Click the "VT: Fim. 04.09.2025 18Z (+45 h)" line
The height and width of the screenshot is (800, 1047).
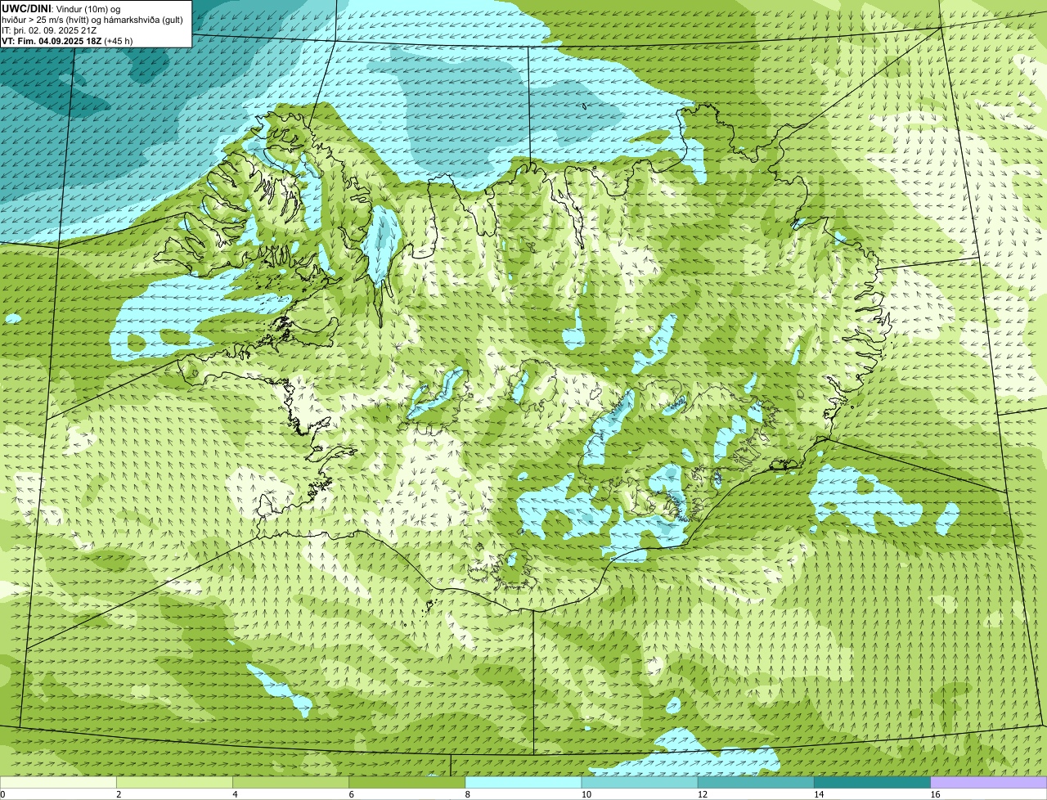pos(67,41)
